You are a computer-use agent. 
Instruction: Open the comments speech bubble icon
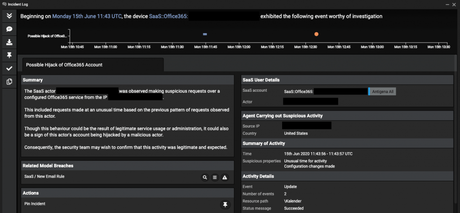9,29
